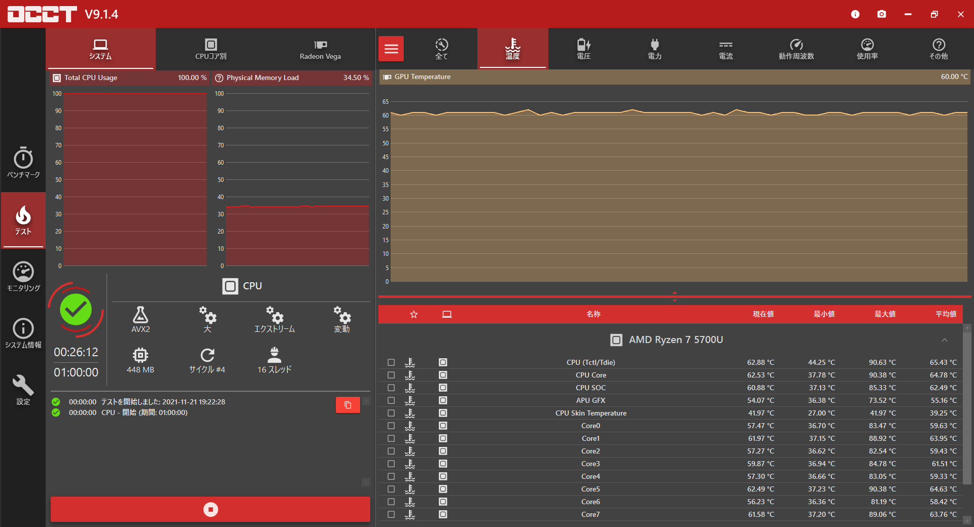
Task: Stop the running test
Action: click(211, 509)
